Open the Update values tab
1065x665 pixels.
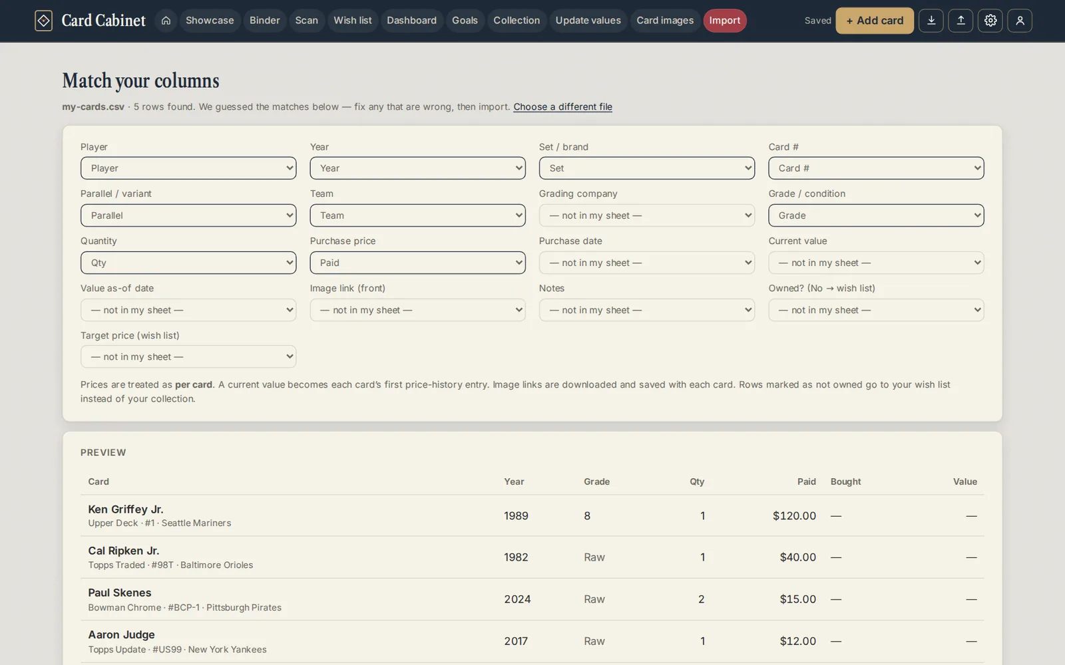(x=588, y=21)
